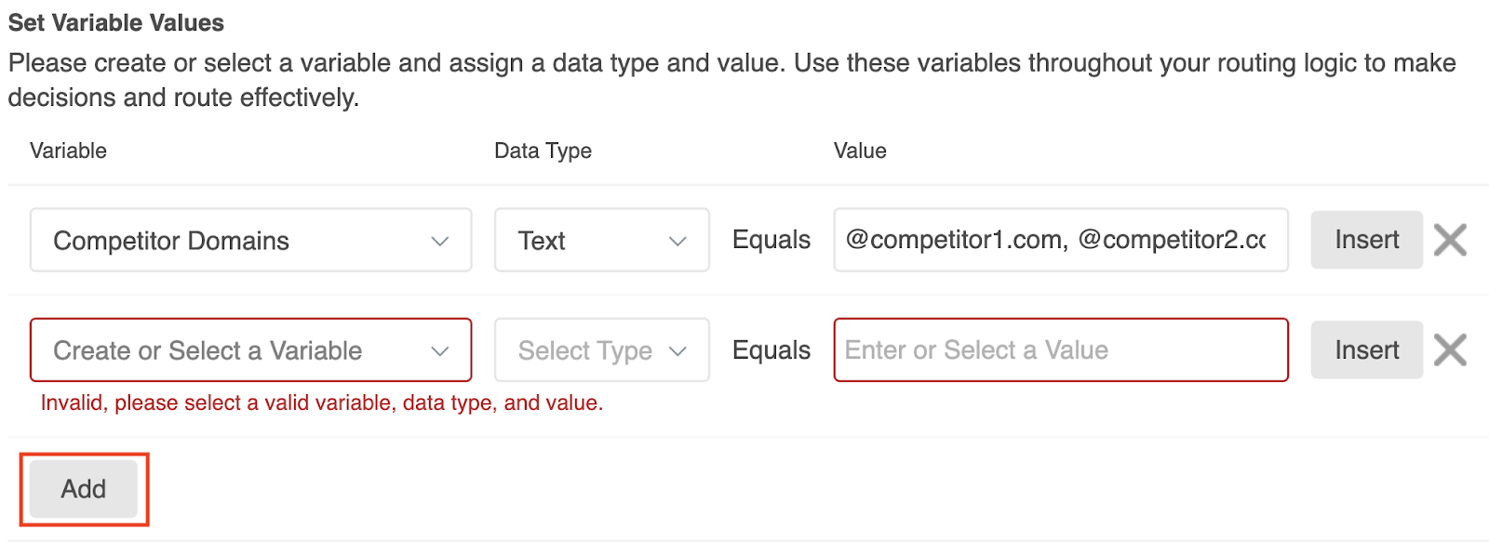Click the Add button
1489x552 pixels.
tap(84, 489)
